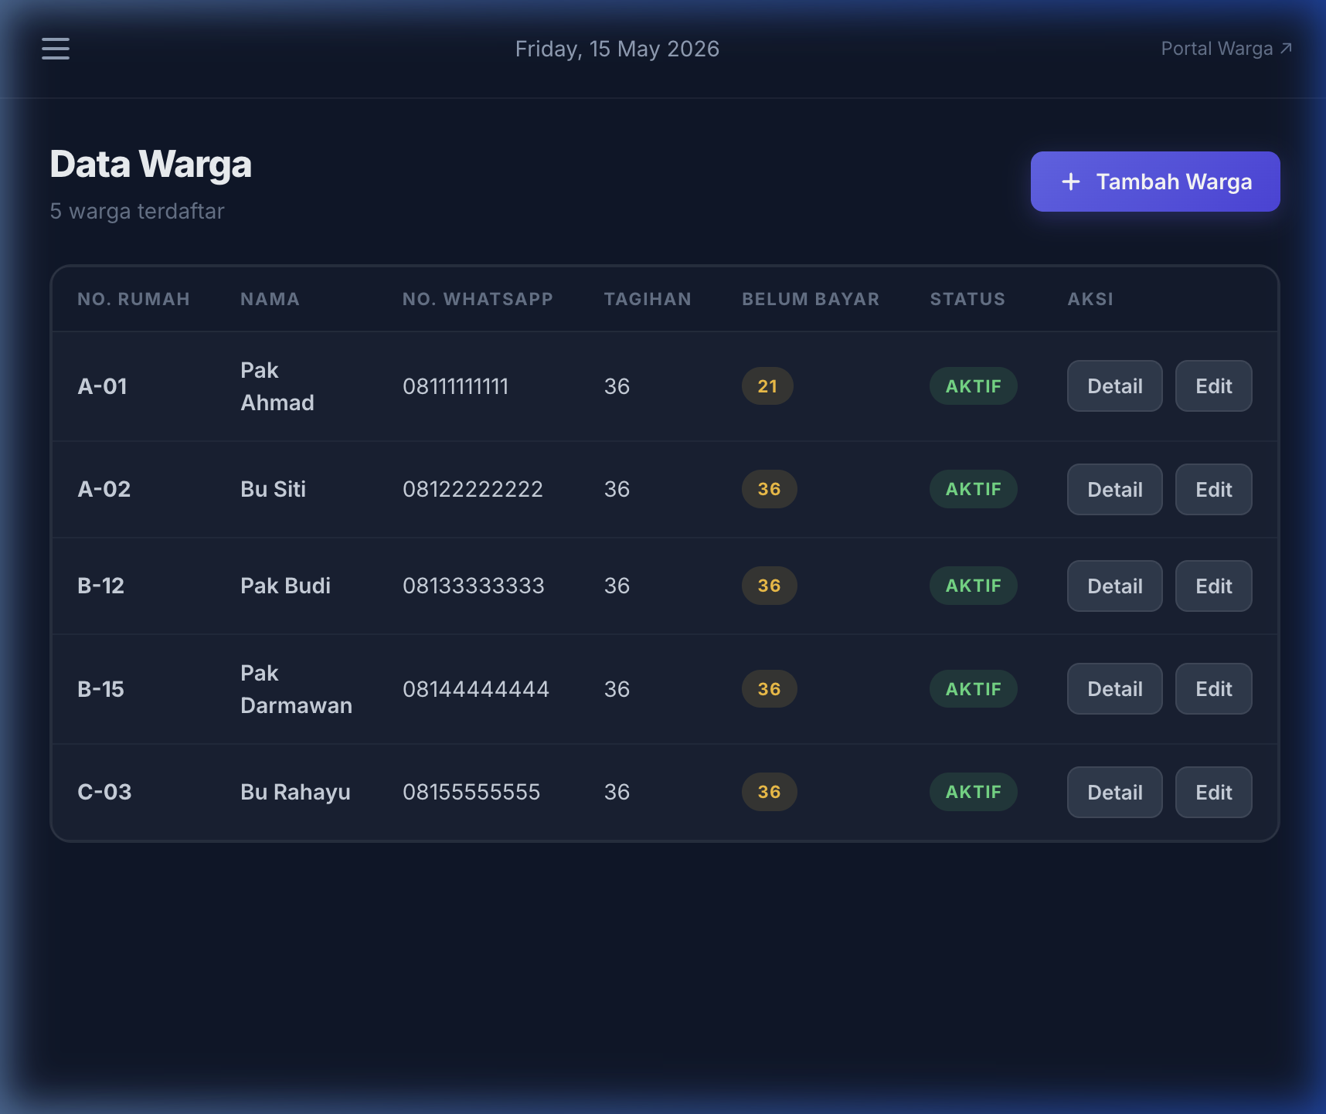
Task: Open Detail for Bu Siti
Action: click(x=1114, y=489)
